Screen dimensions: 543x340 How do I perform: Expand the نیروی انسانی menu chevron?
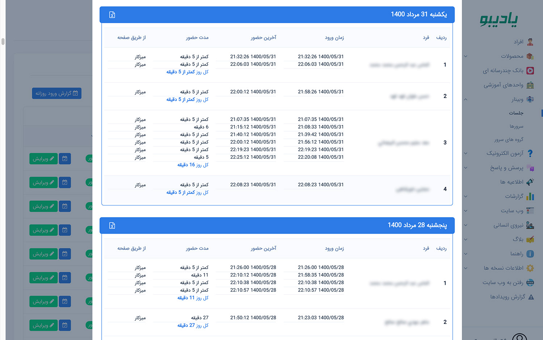click(466, 225)
